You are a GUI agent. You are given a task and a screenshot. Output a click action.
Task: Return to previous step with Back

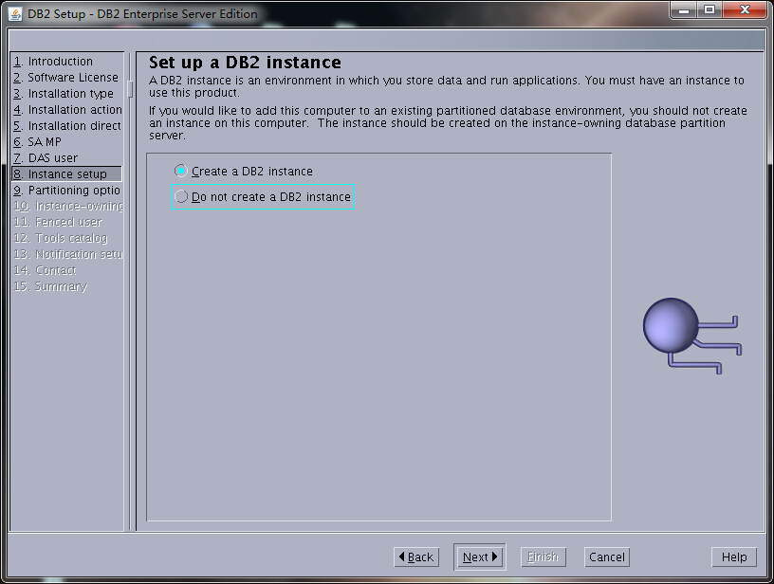(416, 557)
